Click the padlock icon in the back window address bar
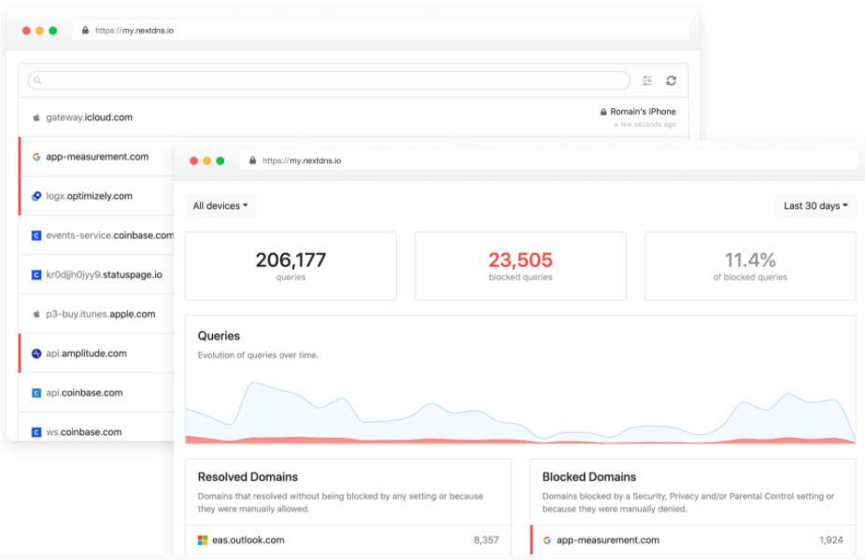 click(86, 30)
